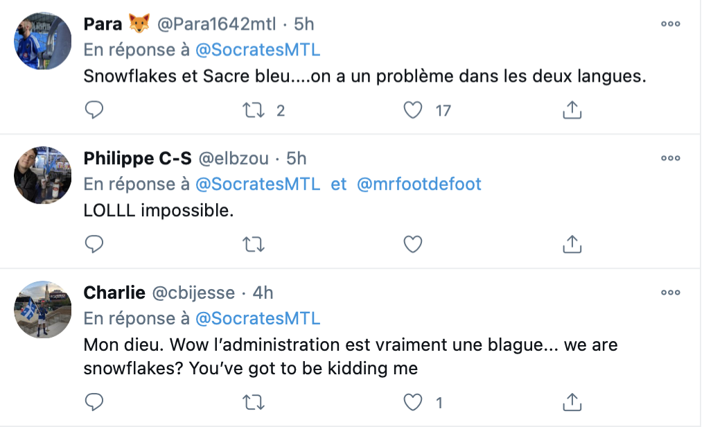Retweet Para's tweet with 2 retweets
This screenshot has height=427, width=704.
click(x=253, y=110)
